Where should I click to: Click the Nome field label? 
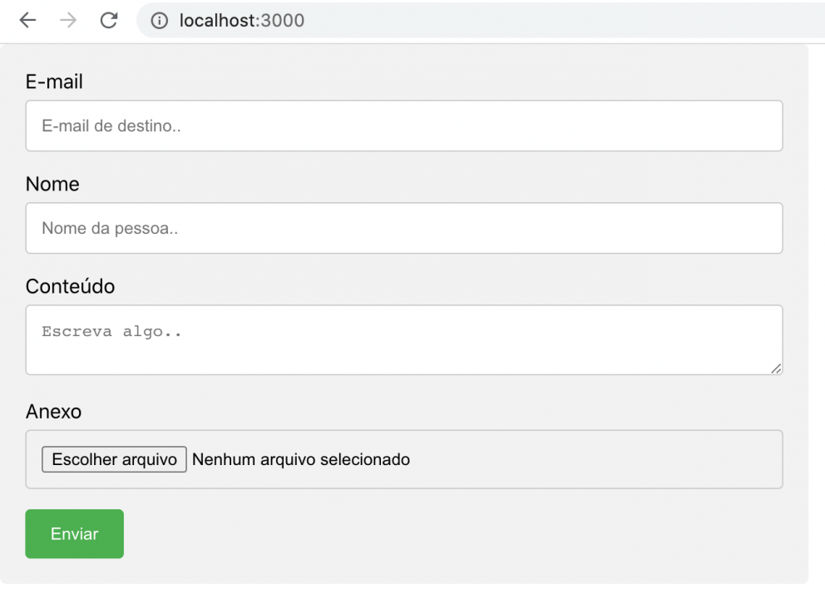tap(52, 184)
